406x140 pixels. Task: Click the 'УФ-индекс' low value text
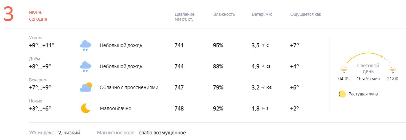pos(69,133)
